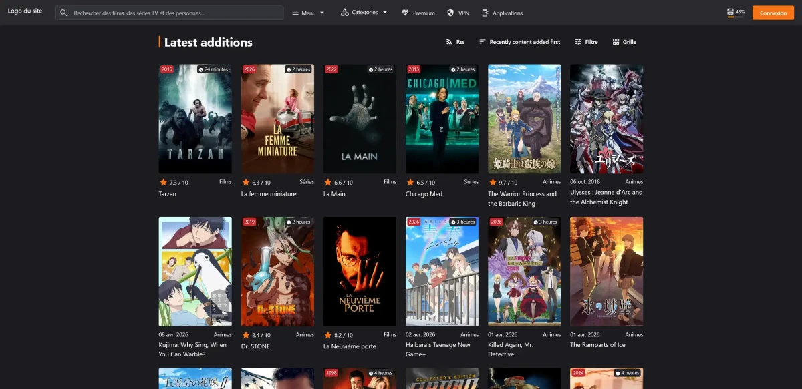
Task: Click the 9.7 / 10 rating text
Action: 508,183
